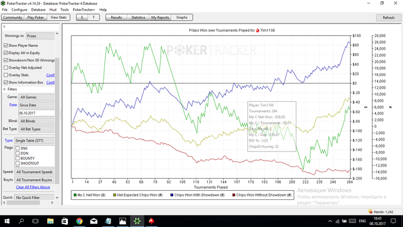Viewport: 403px width, 227px height.
Task: Open the Results tab
Action: pos(116,17)
